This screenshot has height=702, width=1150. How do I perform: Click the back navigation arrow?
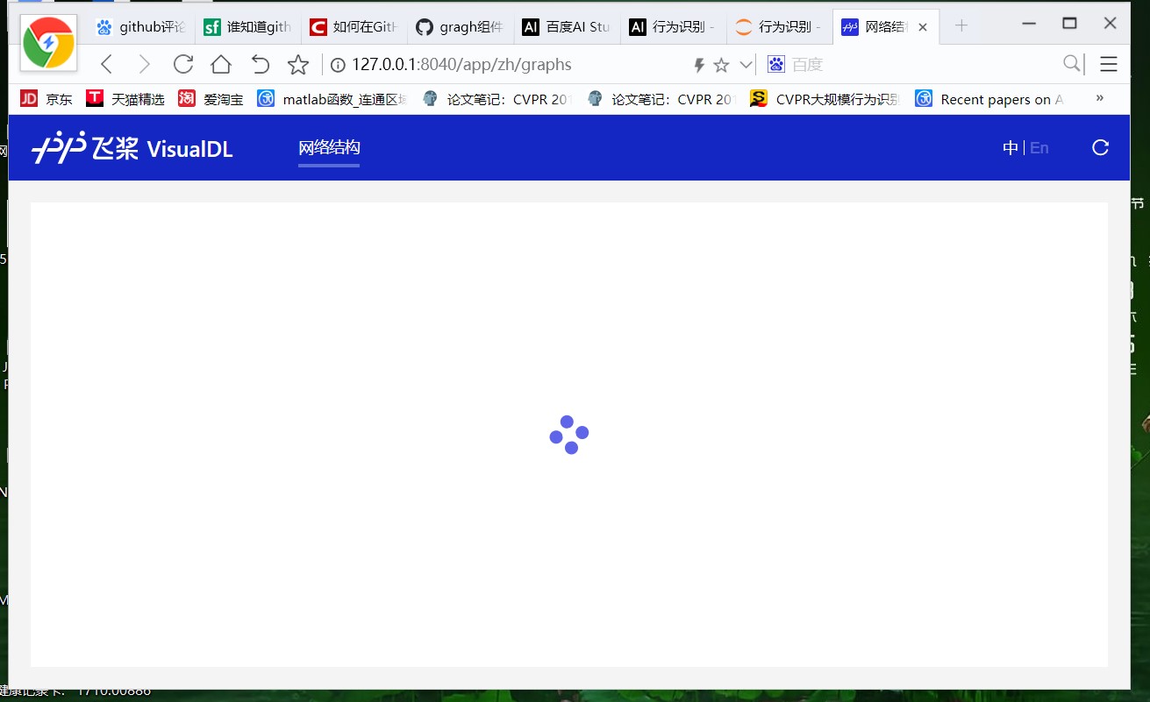pos(106,64)
